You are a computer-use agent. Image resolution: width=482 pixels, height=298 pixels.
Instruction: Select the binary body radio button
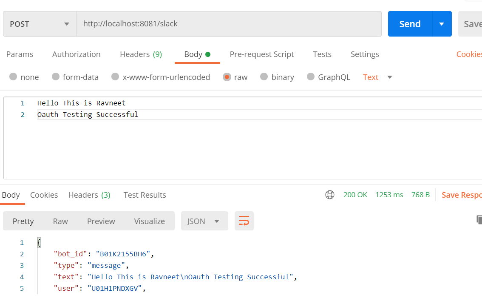[264, 77]
